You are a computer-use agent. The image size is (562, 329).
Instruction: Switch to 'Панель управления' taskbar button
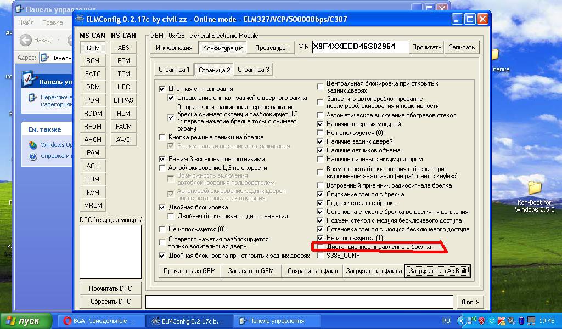[277, 321]
